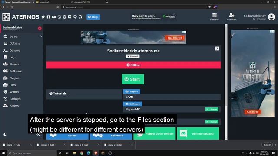Image resolution: width=278 pixels, height=156 pixels.
Task: Click the pencil edit icon by server address
Action: 217,49
